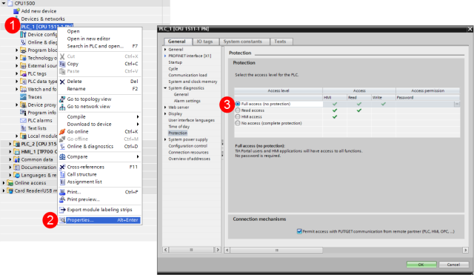Click the Online & diagnostics tree icon
The image size is (474, 275).
click(23, 42)
